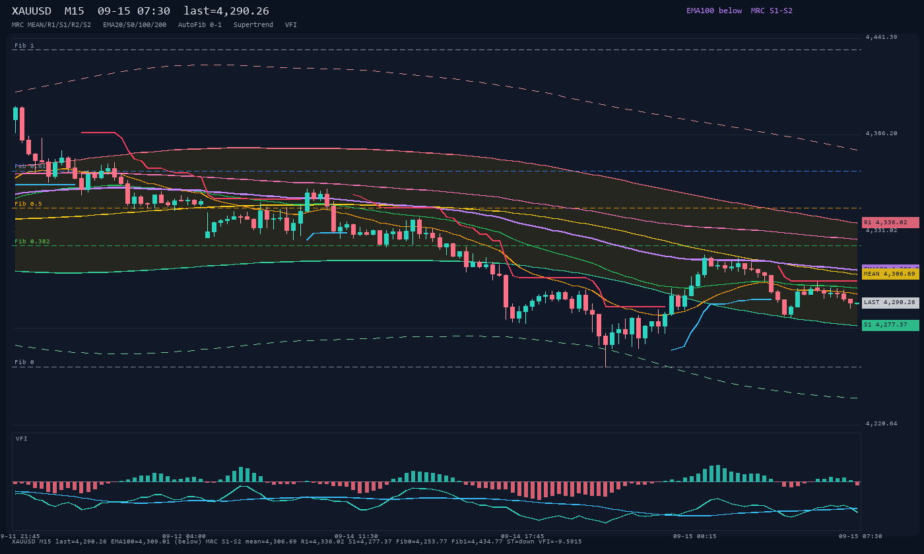
Task: Click the 4,331.02 price axis label
Action: pyautogui.click(x=882, y=230)
